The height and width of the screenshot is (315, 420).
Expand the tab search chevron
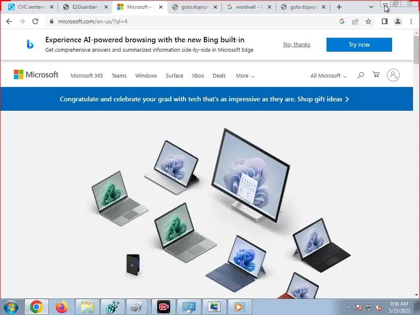pos(371,7)
